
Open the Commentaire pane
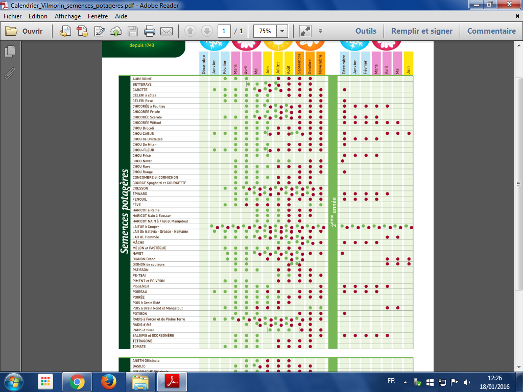tap(491, 31)
